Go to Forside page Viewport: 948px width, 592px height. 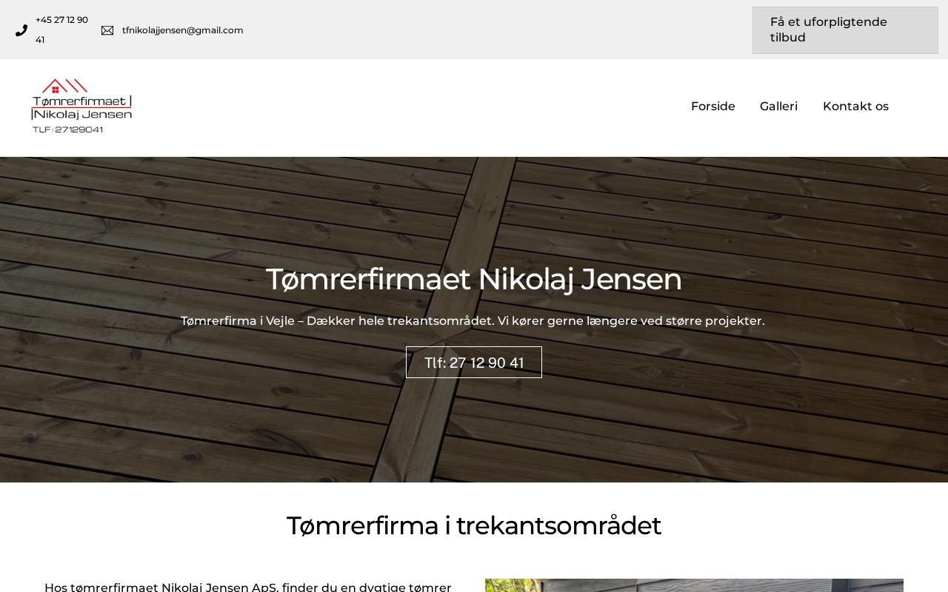[x=713, y=107]
